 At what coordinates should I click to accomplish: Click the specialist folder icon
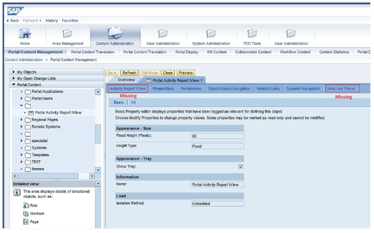coord(28,141)
